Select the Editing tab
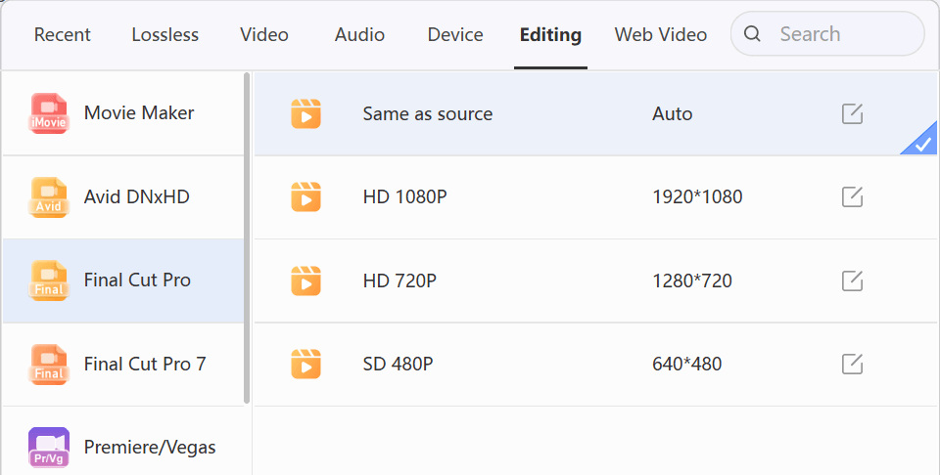This screenshot has height=475, width=940. point(550,35)
